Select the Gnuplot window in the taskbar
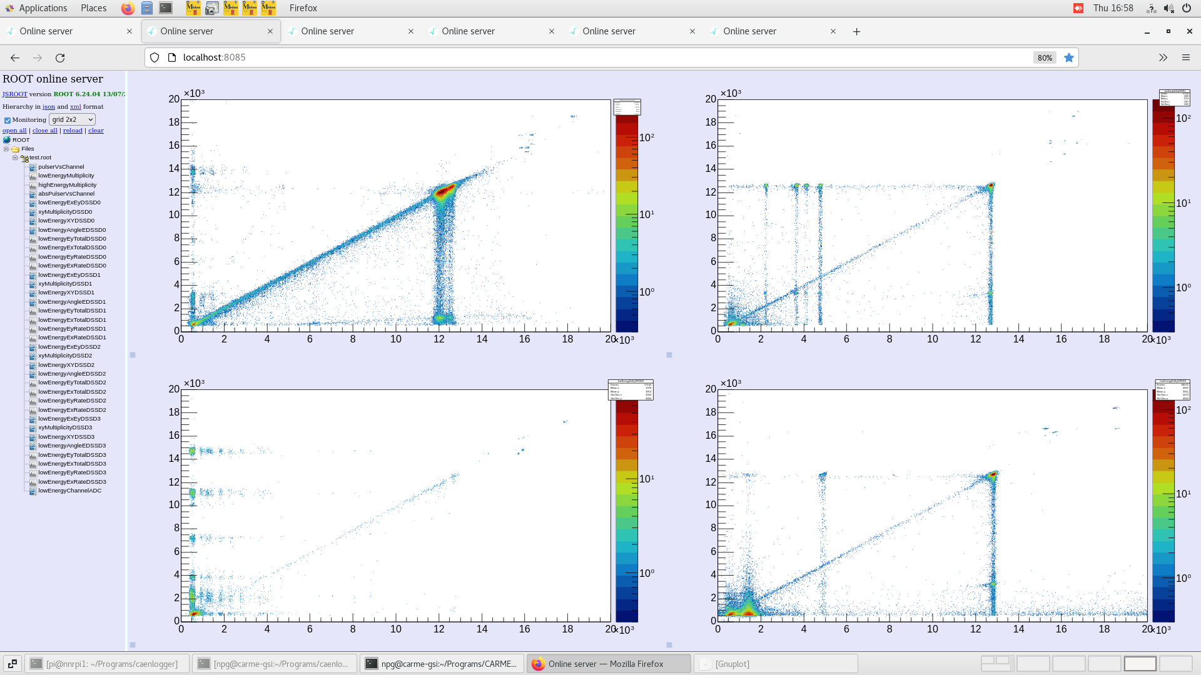The width and height of the screenshot is (1201, 675). (776, 663)
